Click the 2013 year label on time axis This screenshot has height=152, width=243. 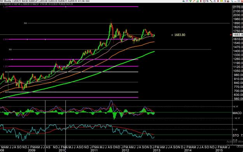[x=157, y=150]
